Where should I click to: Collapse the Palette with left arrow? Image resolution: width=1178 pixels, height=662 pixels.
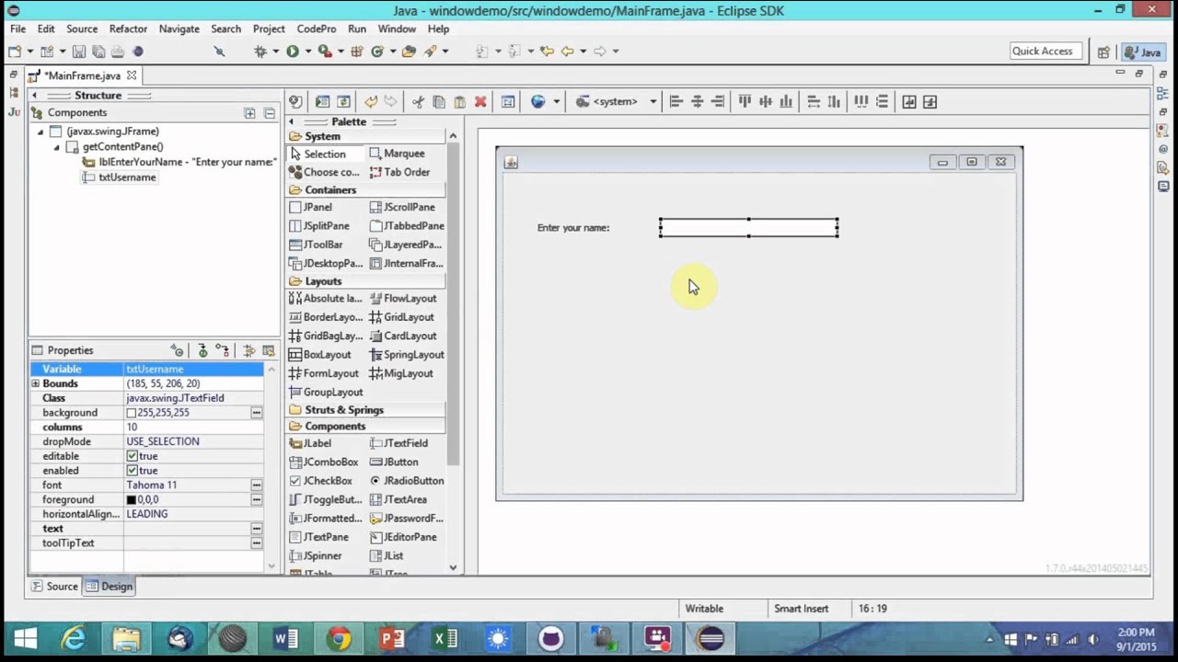[x=292, y=122]
